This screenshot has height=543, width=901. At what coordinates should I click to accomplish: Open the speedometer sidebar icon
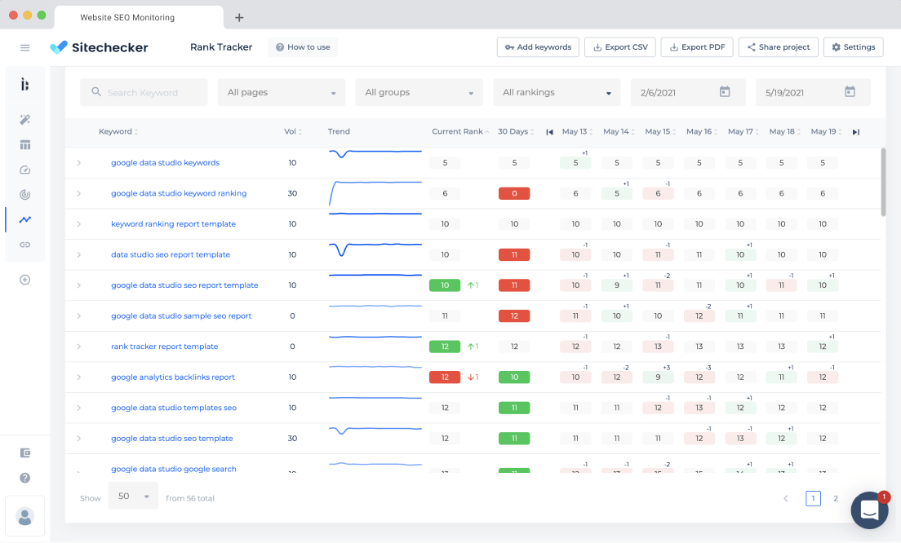24,170
